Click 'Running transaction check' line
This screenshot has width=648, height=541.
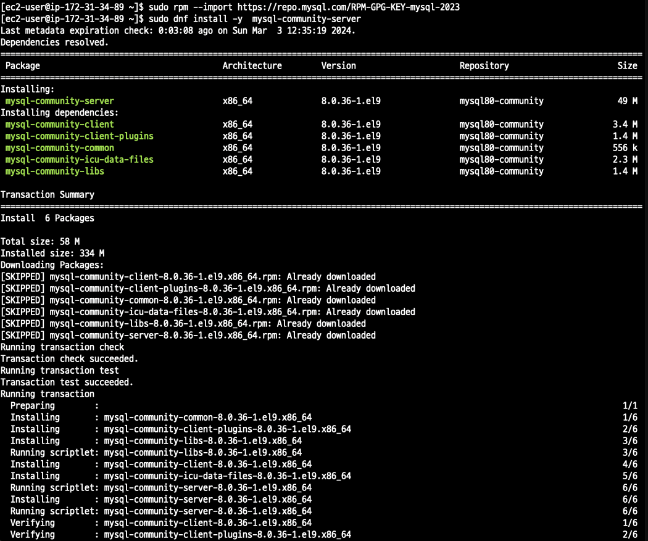62,347
